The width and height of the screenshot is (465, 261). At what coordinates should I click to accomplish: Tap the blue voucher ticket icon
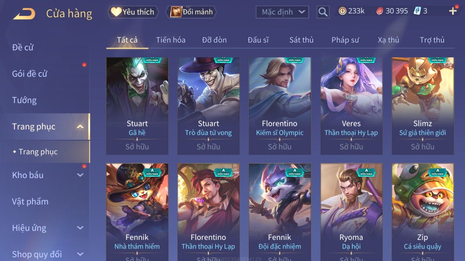coord(417,11)
